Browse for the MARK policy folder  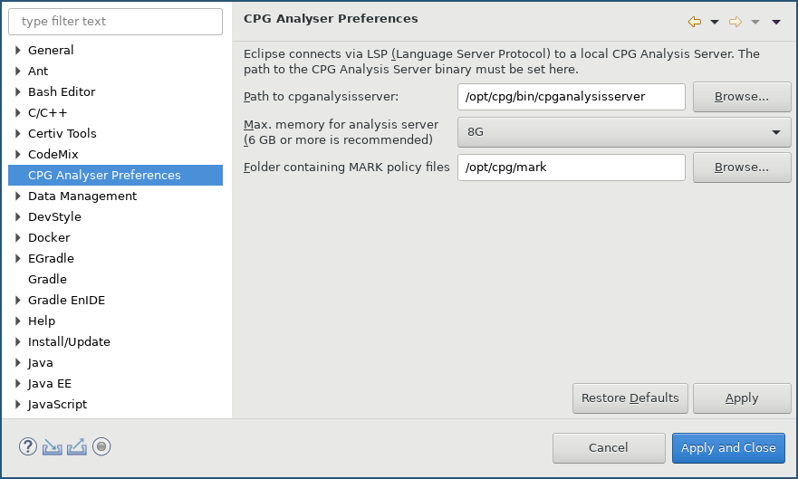coord(741,168)
